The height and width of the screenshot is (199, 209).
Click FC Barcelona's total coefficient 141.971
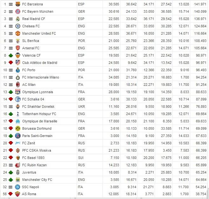[x=200, y=4]
